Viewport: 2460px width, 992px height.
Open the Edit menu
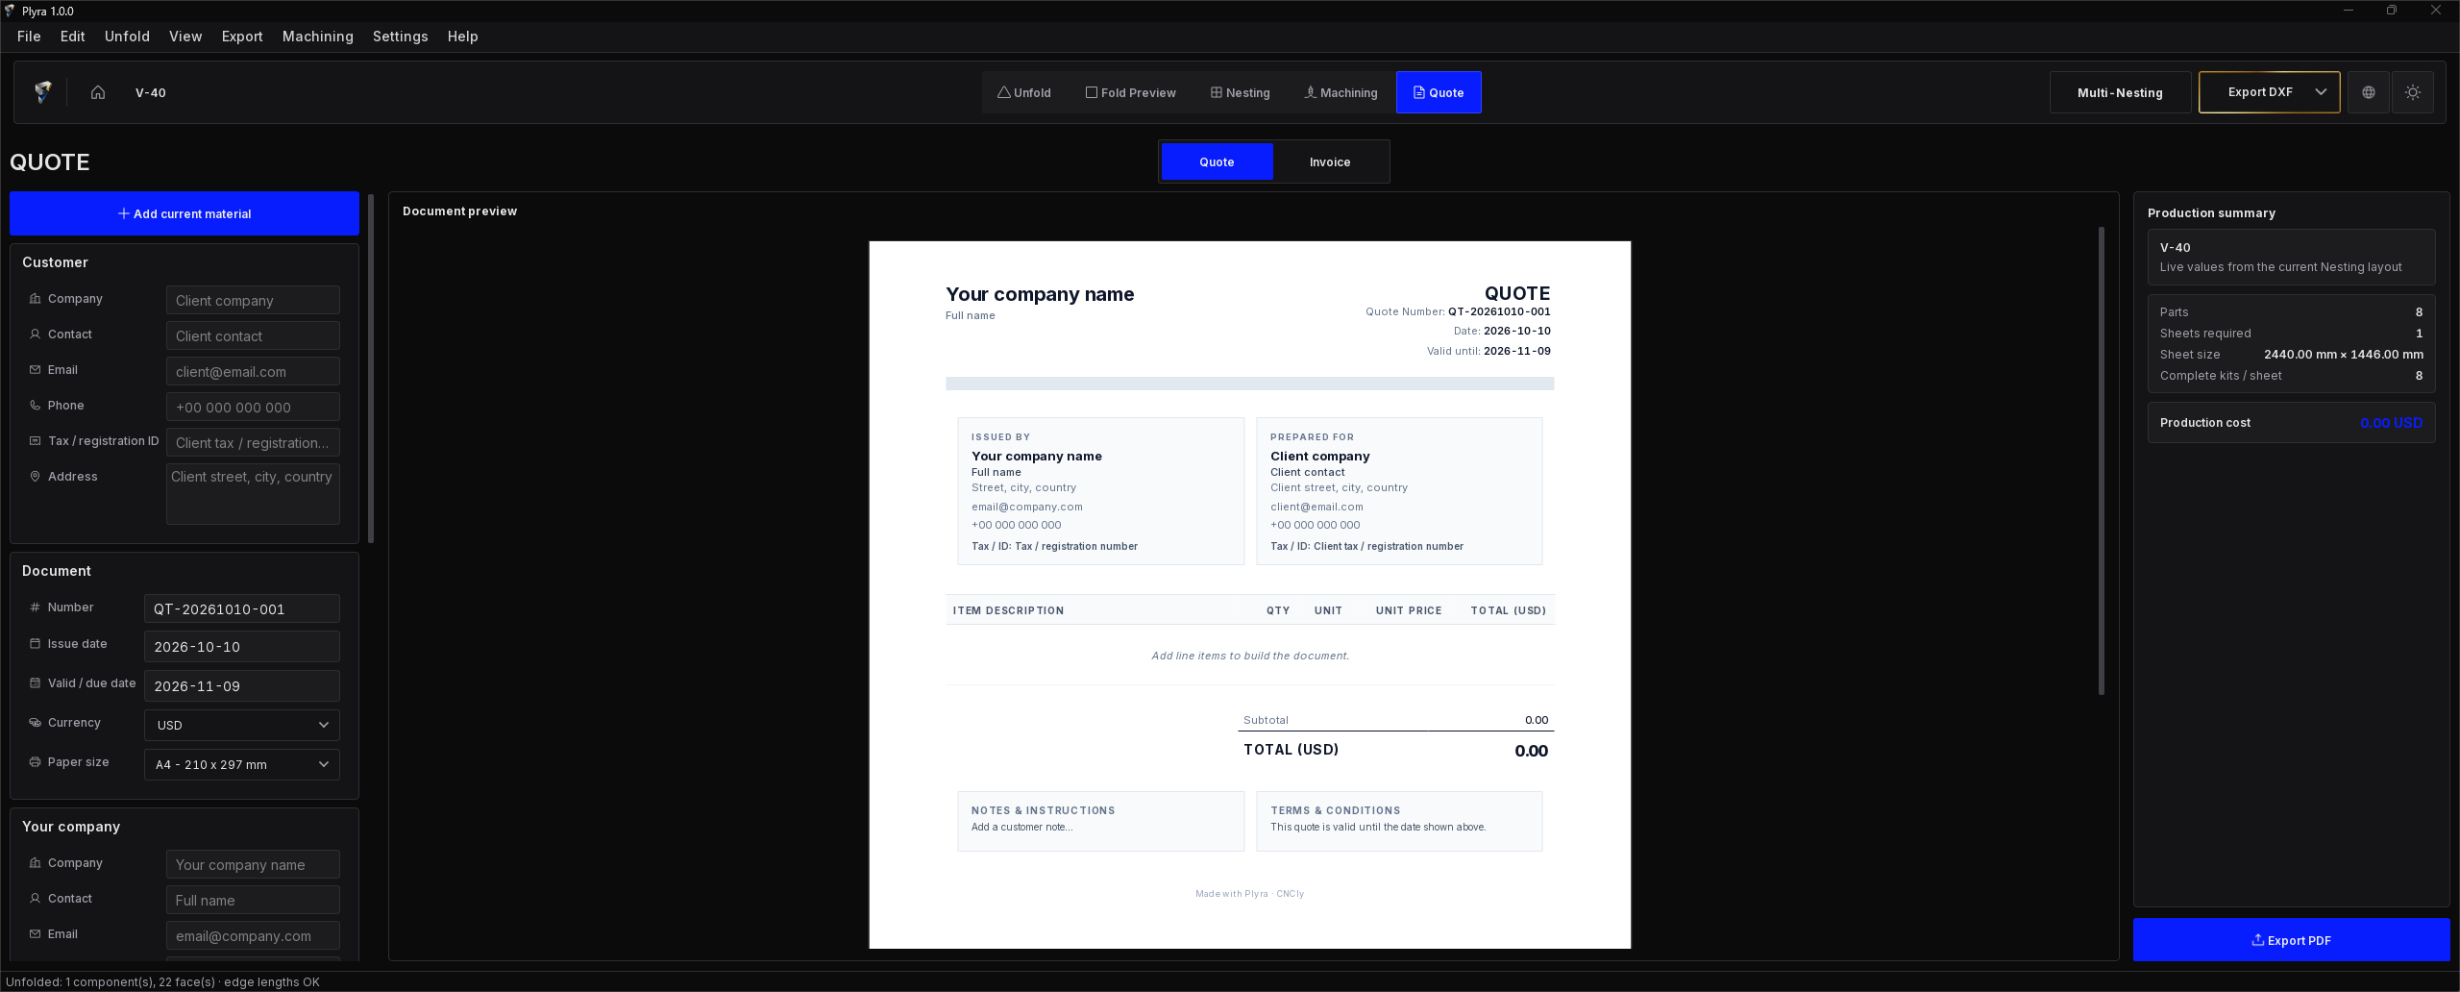[x=73, y=37]
